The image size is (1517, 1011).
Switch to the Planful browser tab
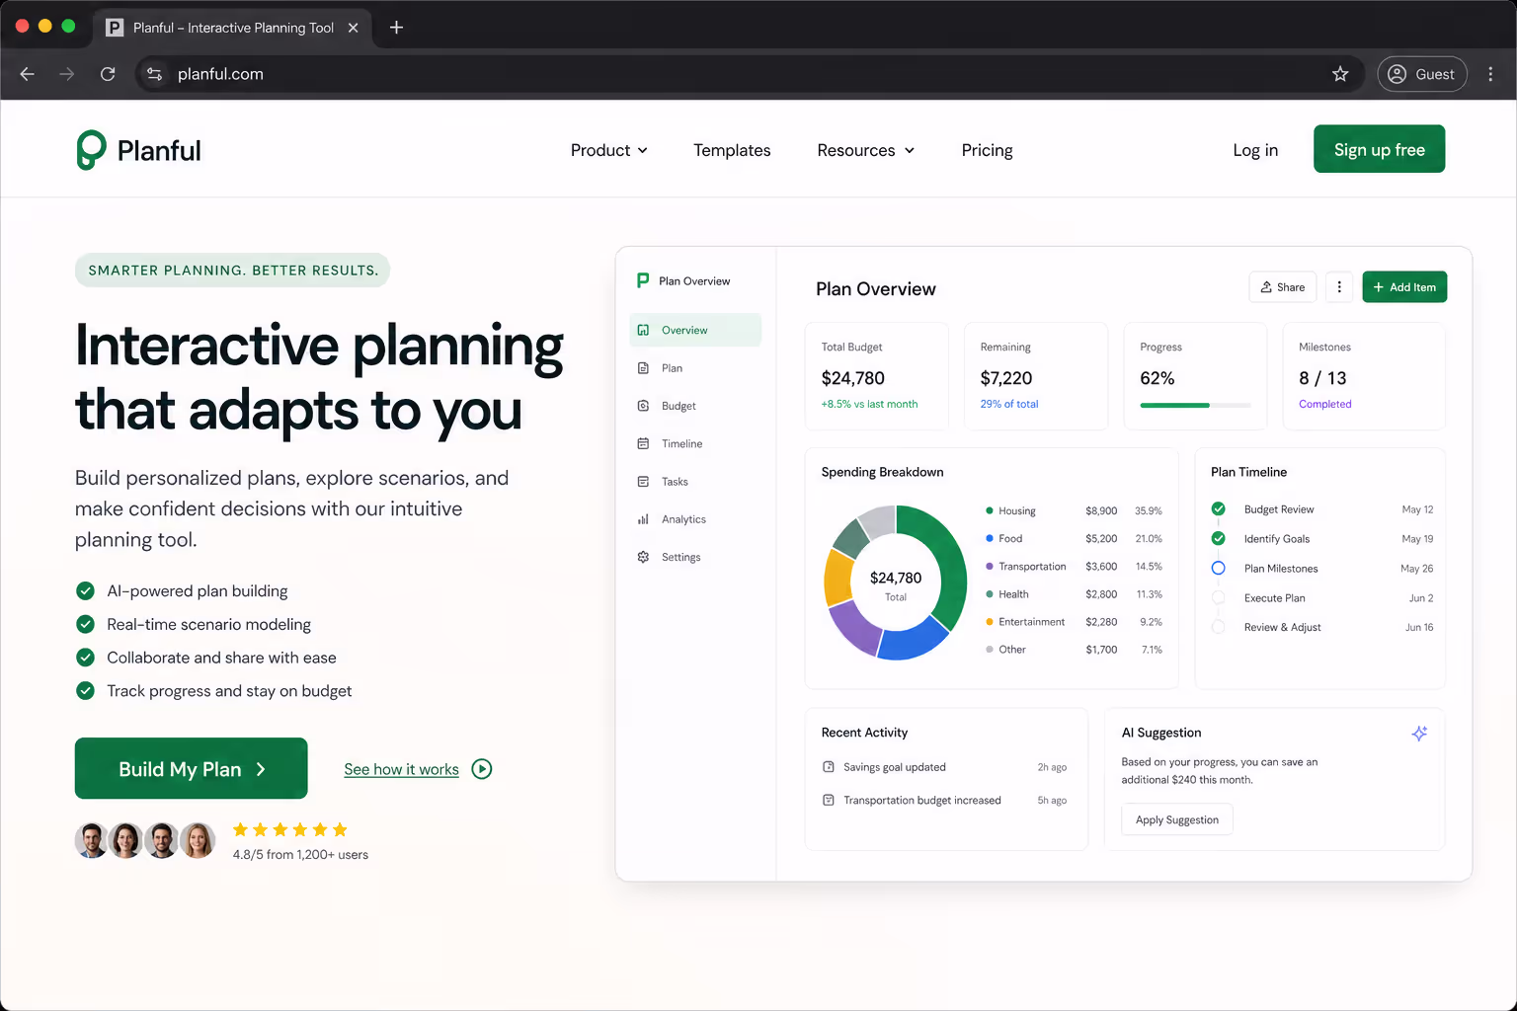pyautogui.click(x=233, y=28)
